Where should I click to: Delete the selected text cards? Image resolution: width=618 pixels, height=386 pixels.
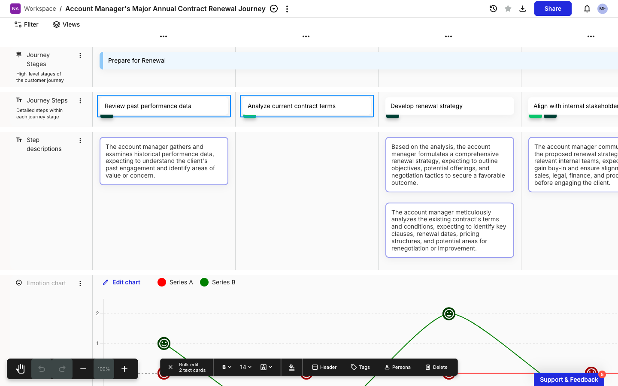coord(436,367)
